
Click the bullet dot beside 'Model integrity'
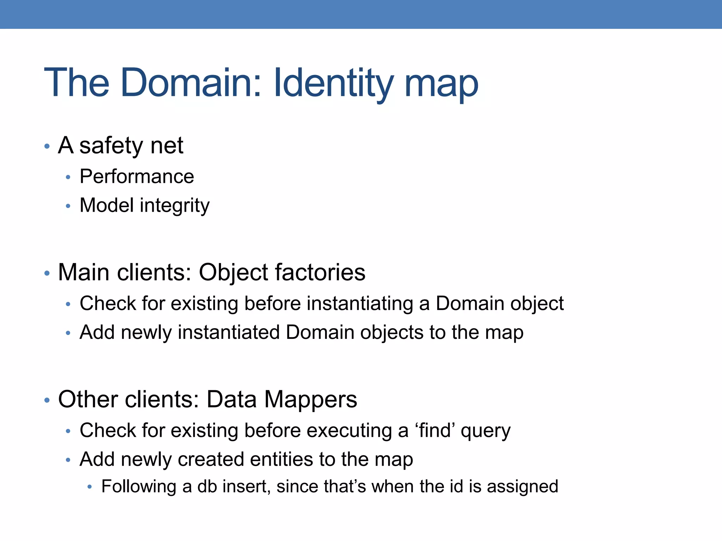pos(68,206)
